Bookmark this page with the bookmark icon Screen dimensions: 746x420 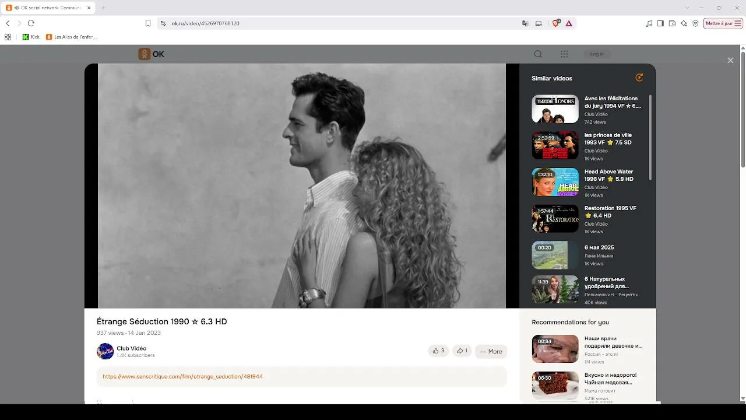pyautogui.click(x=148, y=23)
